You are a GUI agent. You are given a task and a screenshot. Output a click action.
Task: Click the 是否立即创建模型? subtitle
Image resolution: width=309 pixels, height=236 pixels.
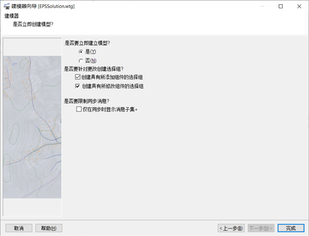33,24
